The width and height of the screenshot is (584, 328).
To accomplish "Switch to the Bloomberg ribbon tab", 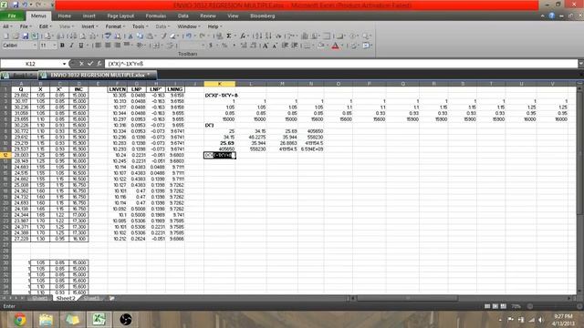I will point(263,15).
